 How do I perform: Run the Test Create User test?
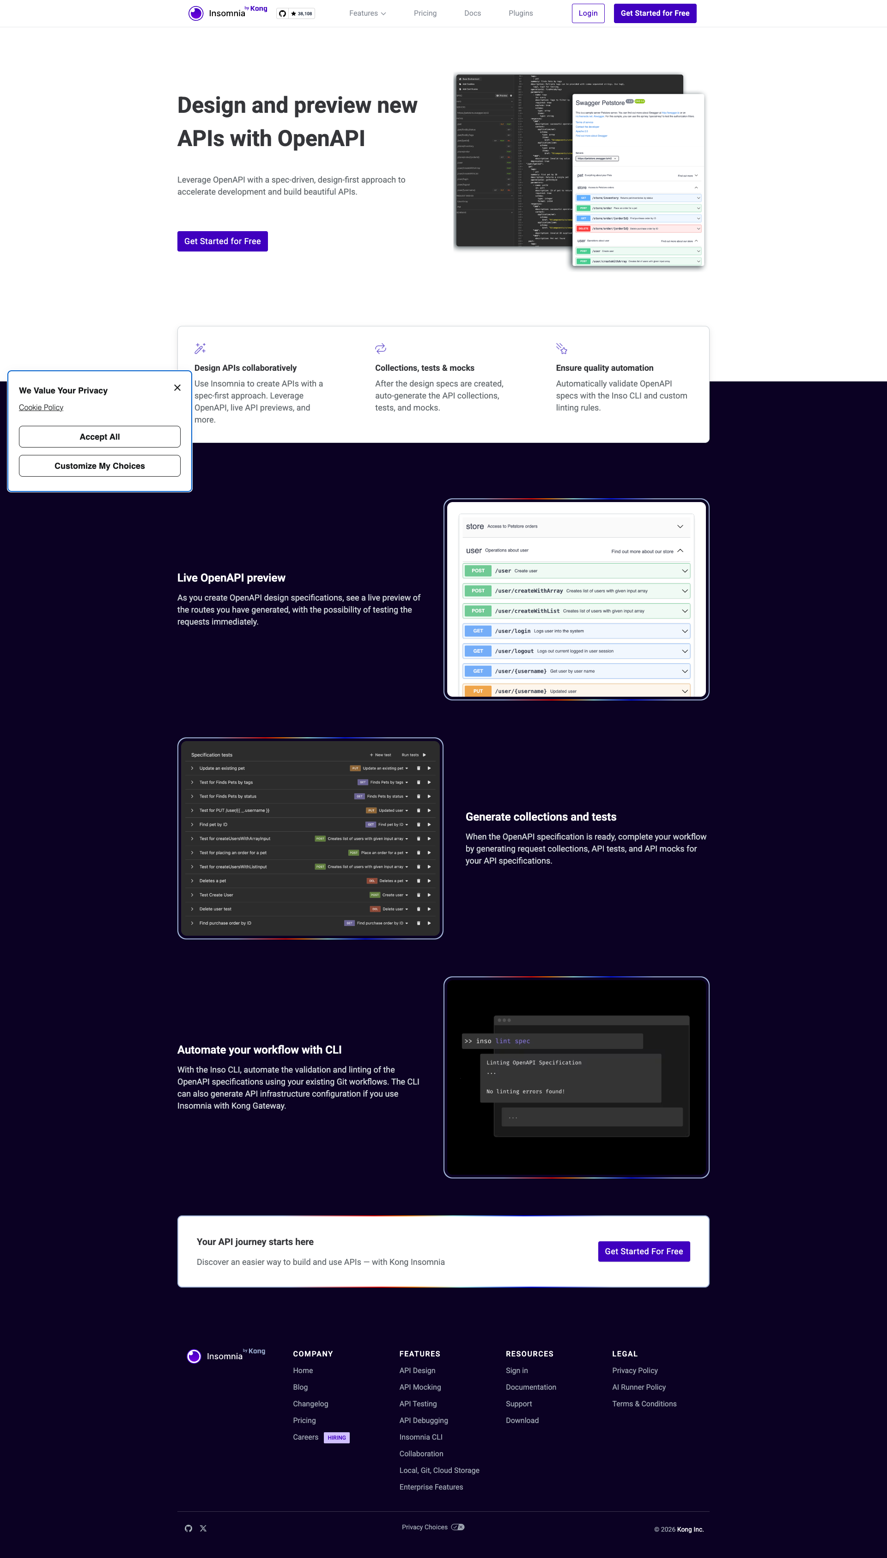pos(429,895)
